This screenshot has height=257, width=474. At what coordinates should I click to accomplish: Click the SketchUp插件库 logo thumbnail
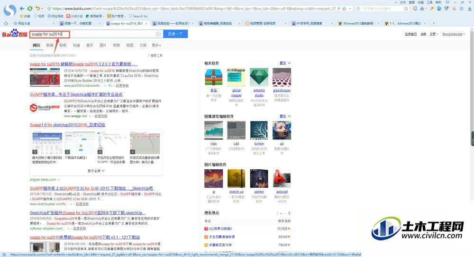coord(45,108)
